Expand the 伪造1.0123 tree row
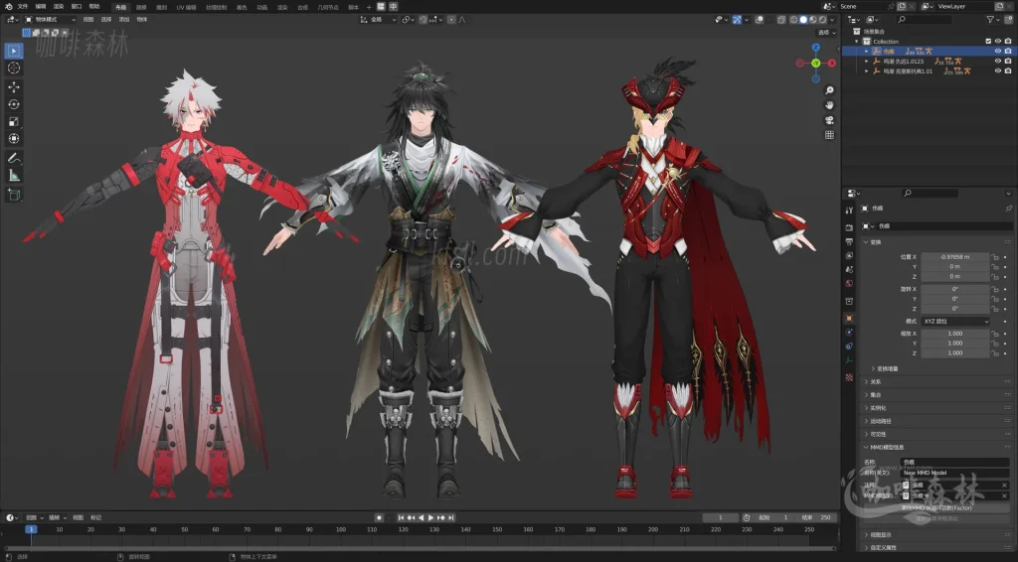This screenshot has height=562, width=1018. point(866,61)
